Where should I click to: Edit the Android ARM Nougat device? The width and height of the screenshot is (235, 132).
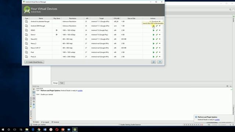click(x=157, y=26)
